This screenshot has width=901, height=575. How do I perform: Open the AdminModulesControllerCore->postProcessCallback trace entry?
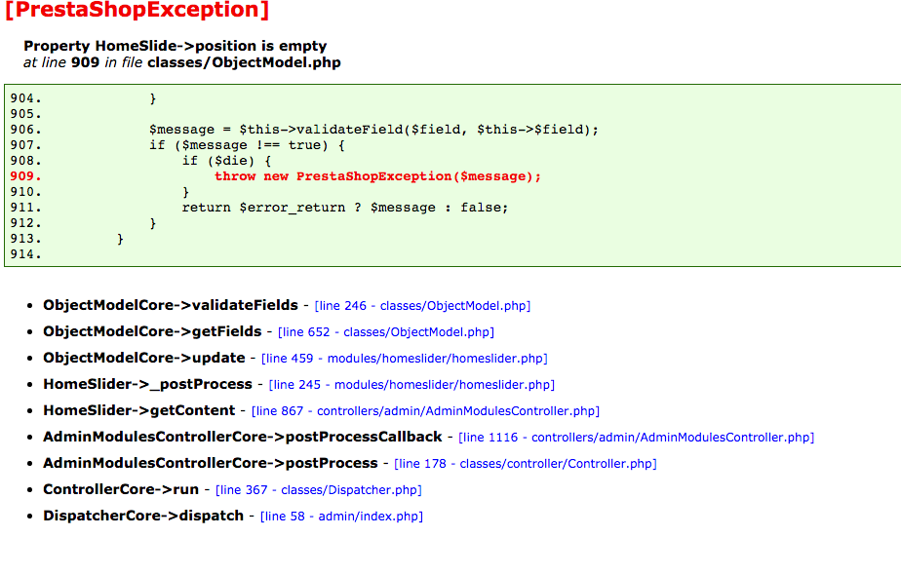tap(243, 438)
